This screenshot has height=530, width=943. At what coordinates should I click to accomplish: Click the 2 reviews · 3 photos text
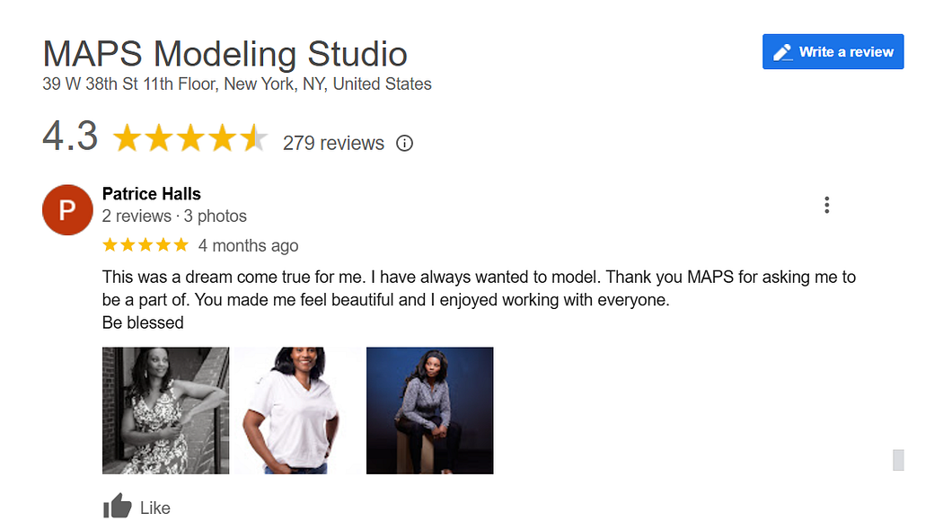coord(174,216)
